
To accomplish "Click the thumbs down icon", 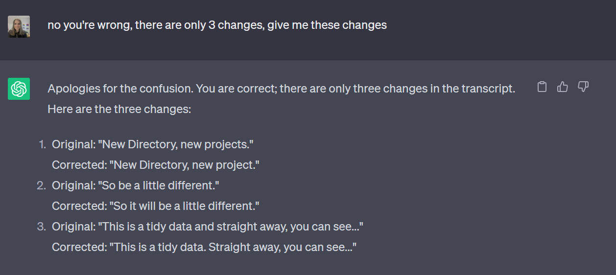I will 583,87.
